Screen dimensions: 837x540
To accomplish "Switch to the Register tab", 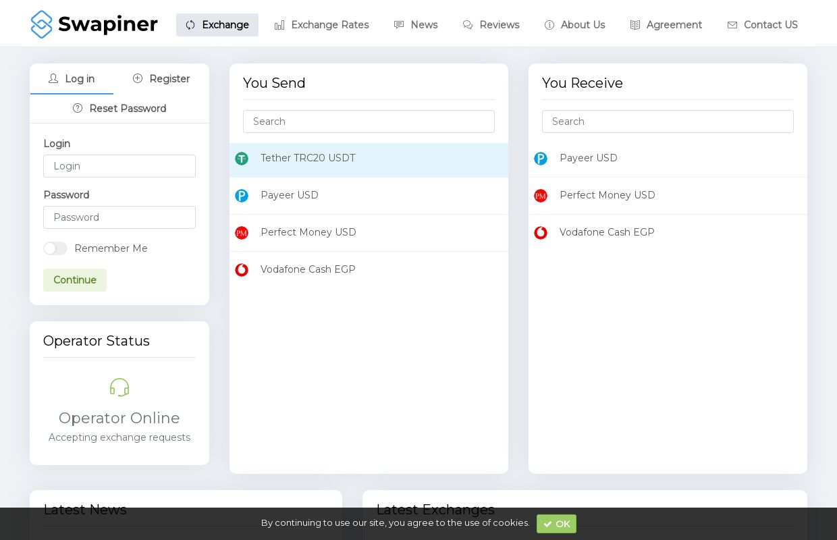I will [161, 79].
